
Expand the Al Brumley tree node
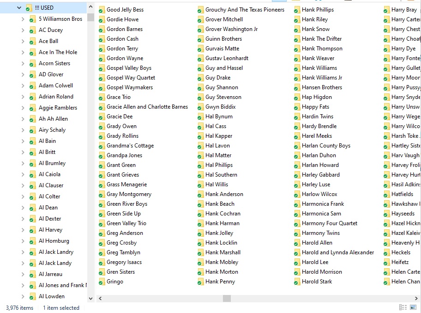(23, 163)
